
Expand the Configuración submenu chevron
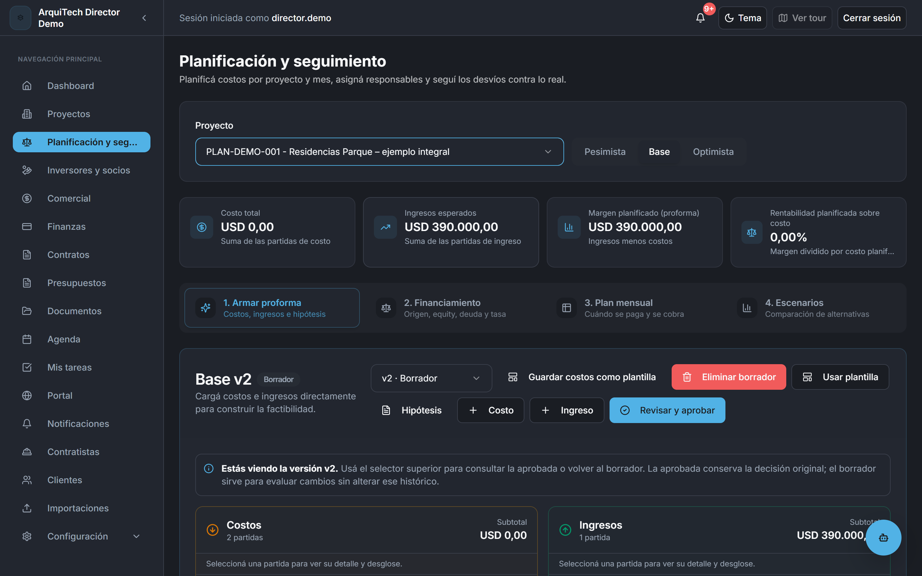(136, 537)
